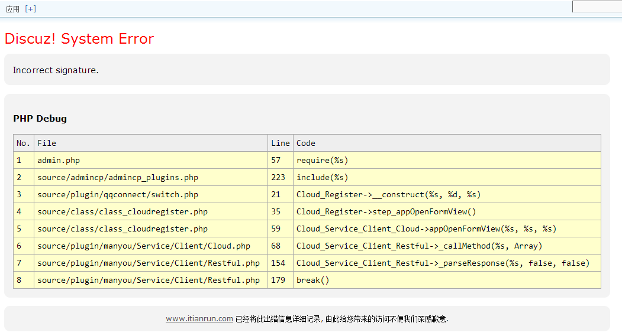This screenshot has height=336, width=622.
Task: Click the Incorrect signature. message
Action: point(56,70)
